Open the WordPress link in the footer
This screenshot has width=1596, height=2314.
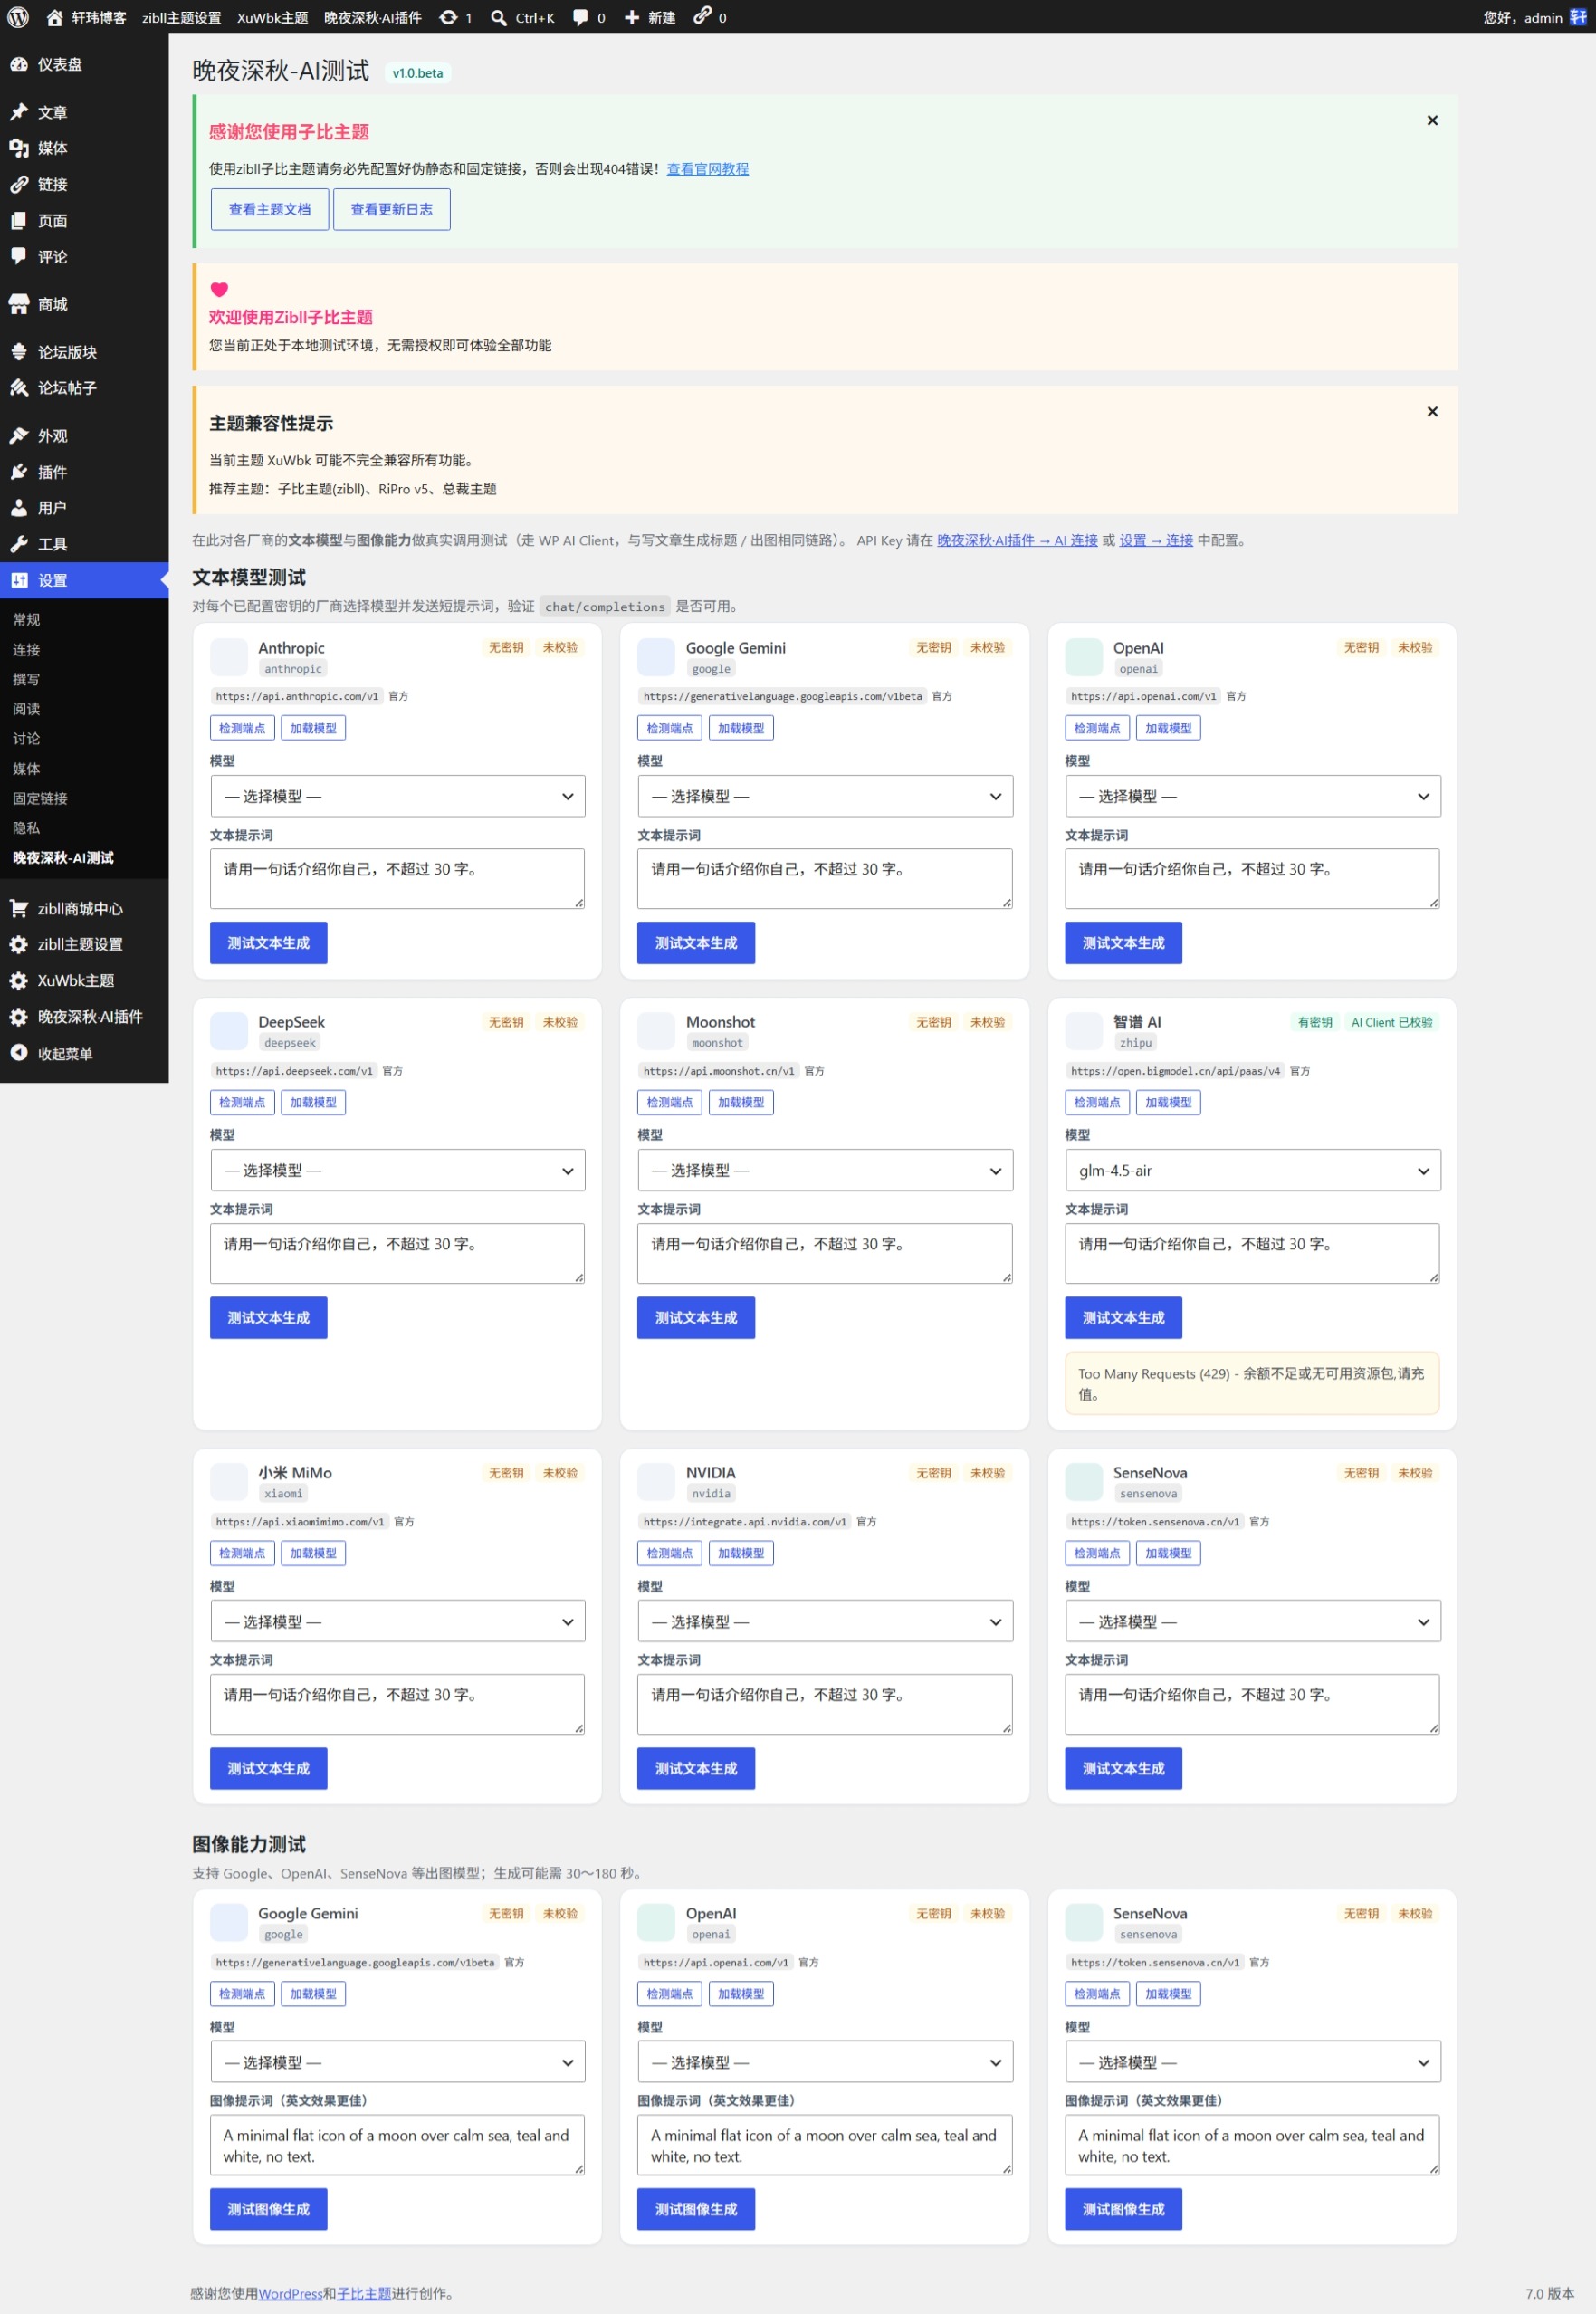click(290, 2294)
